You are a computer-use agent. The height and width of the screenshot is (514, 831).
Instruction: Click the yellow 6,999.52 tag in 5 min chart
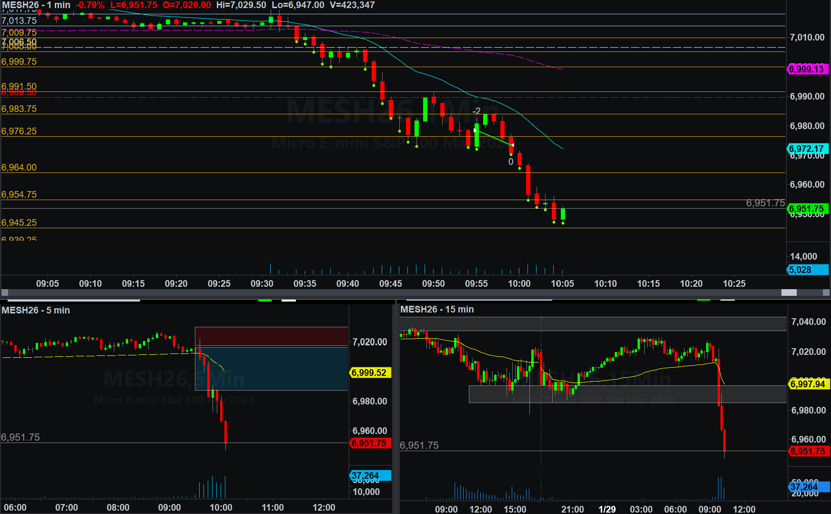click(x=370, y=373)
